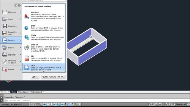This screenshot has width=190, height=107.
Task: Toggle Ortho mode in status bar
Action: (41, 104)
